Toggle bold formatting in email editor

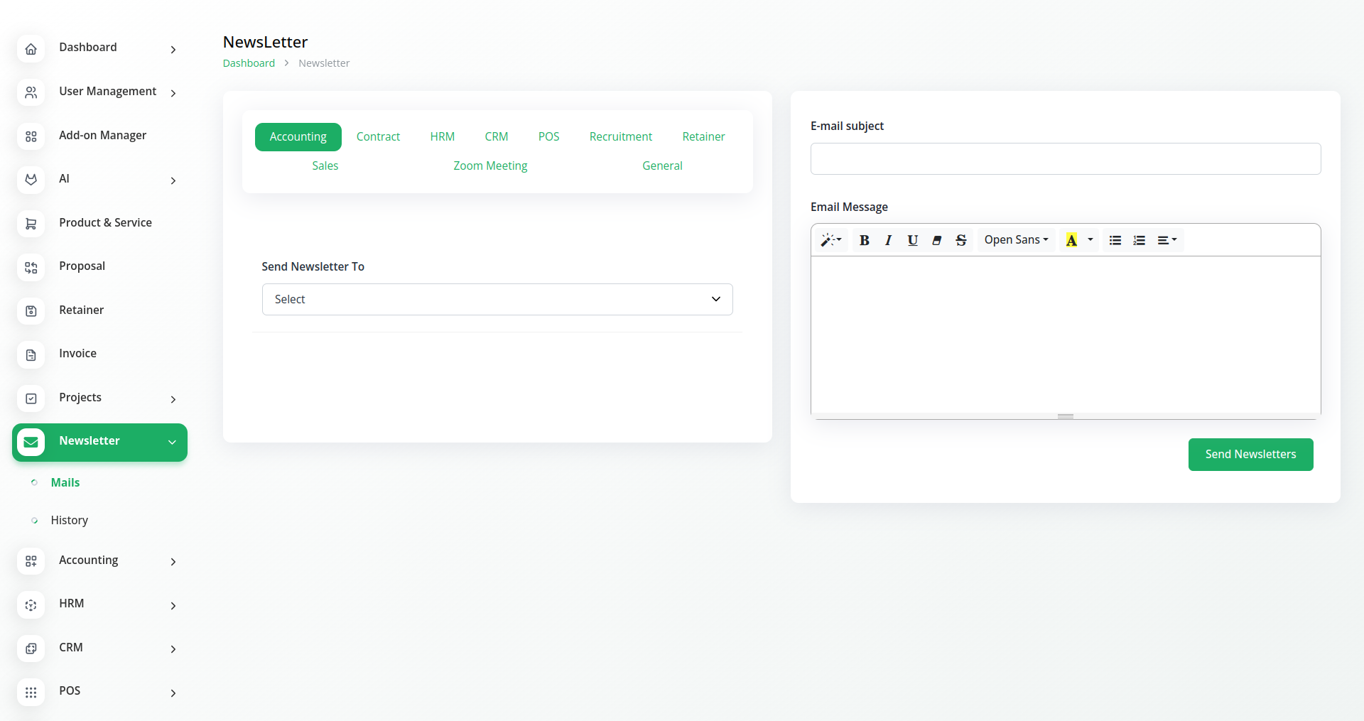(864, 240)
